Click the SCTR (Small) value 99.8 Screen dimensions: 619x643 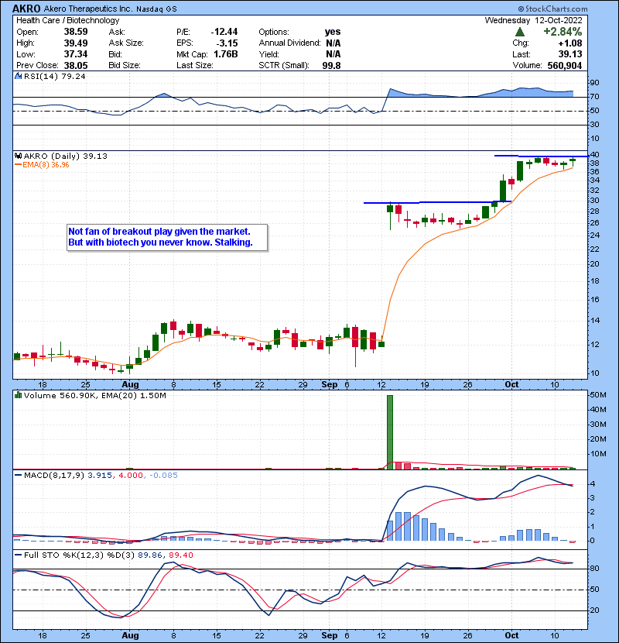(331, 65)
